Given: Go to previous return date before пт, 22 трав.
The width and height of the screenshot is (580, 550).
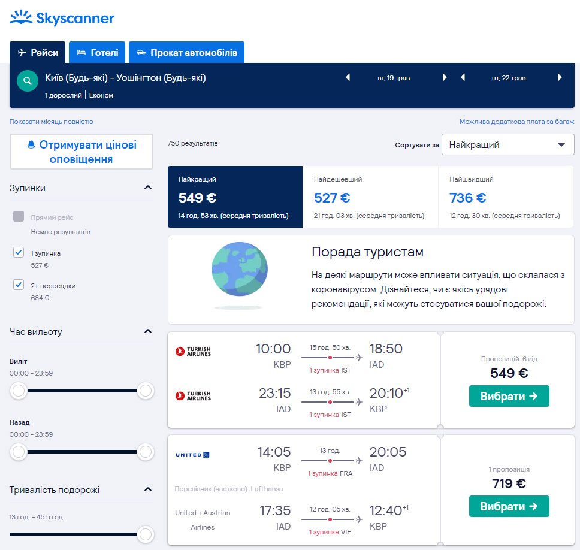Looking at the screenshot, I should (463, 78).
